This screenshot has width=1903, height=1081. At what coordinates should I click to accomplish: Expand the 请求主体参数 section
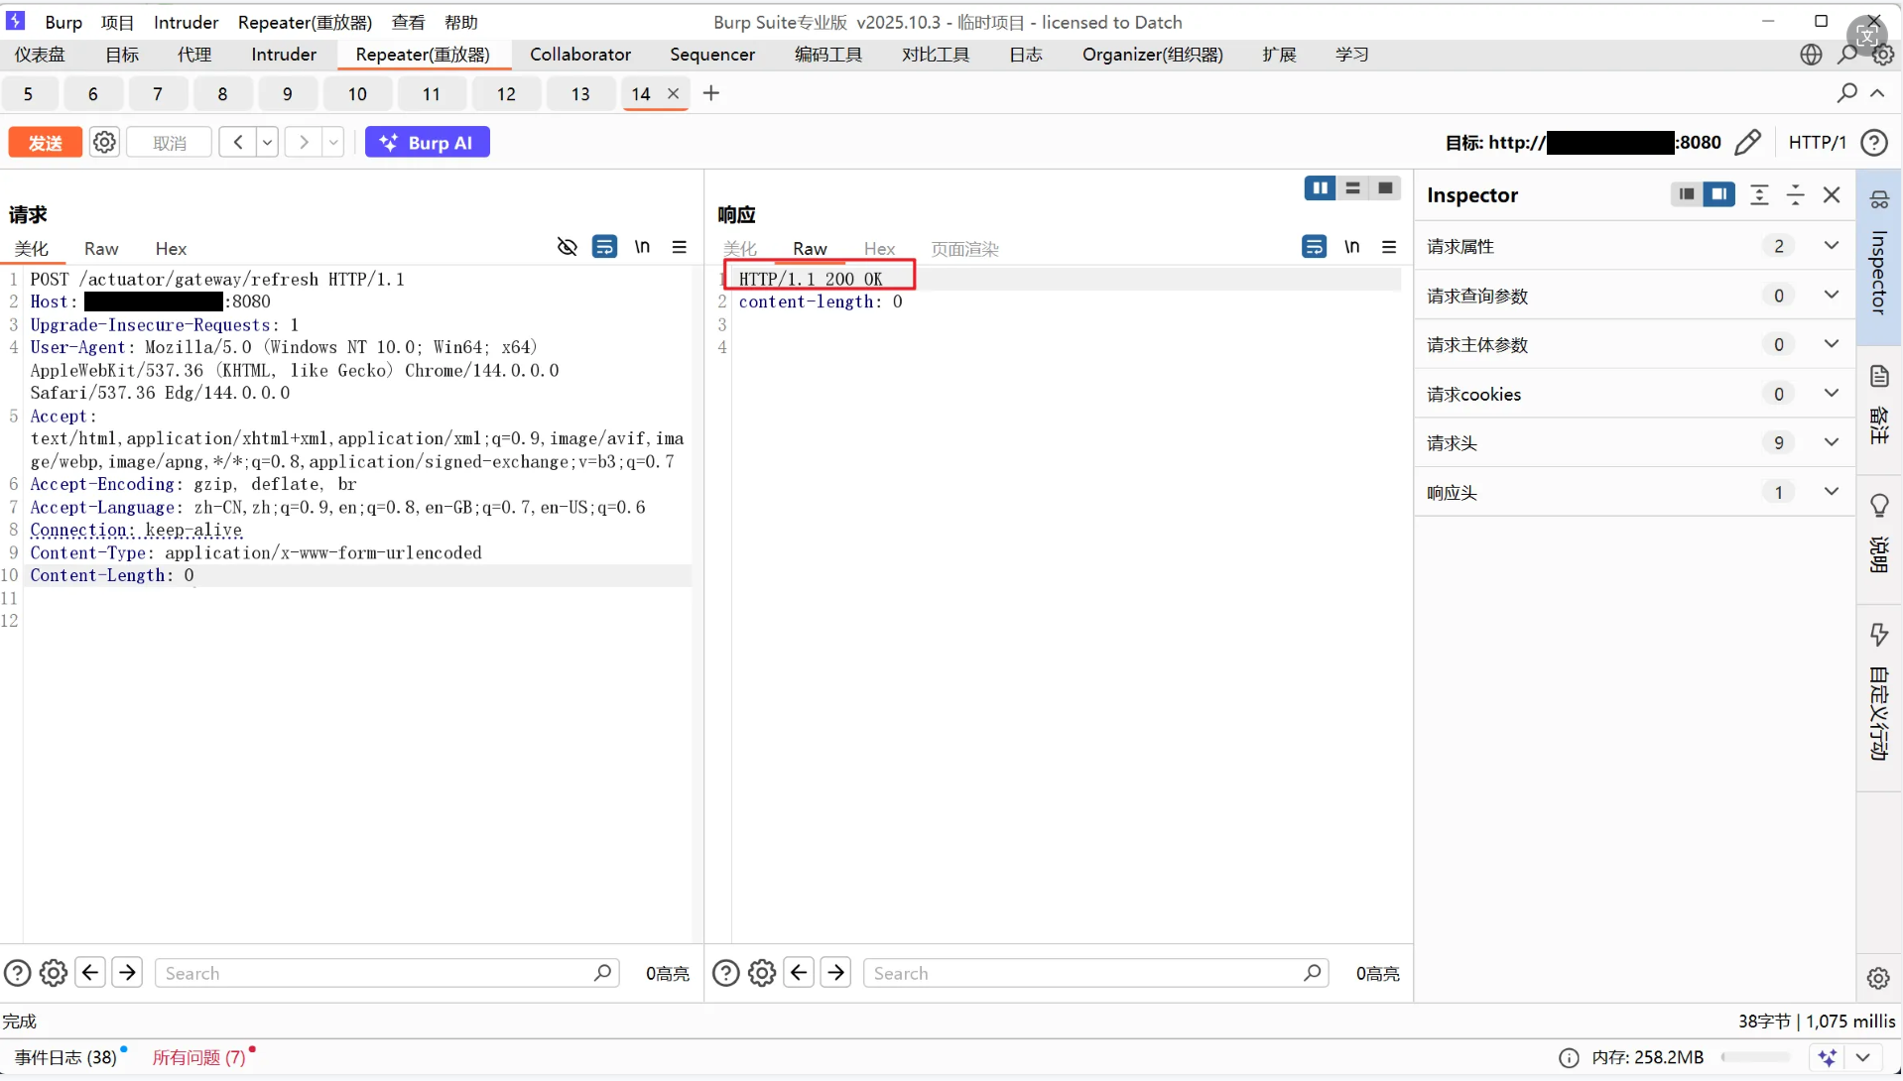(1634, 344)
